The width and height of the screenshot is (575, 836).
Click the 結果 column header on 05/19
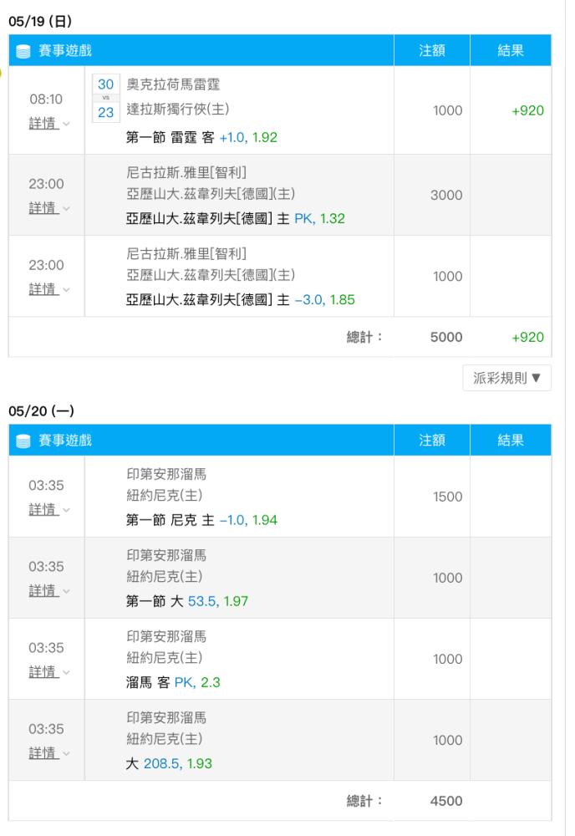tap(511, 51)
